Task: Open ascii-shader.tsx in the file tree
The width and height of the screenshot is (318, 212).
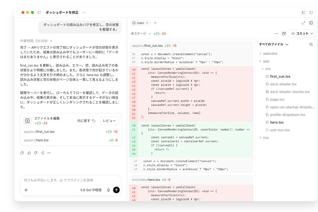Action: coord(281,84)
